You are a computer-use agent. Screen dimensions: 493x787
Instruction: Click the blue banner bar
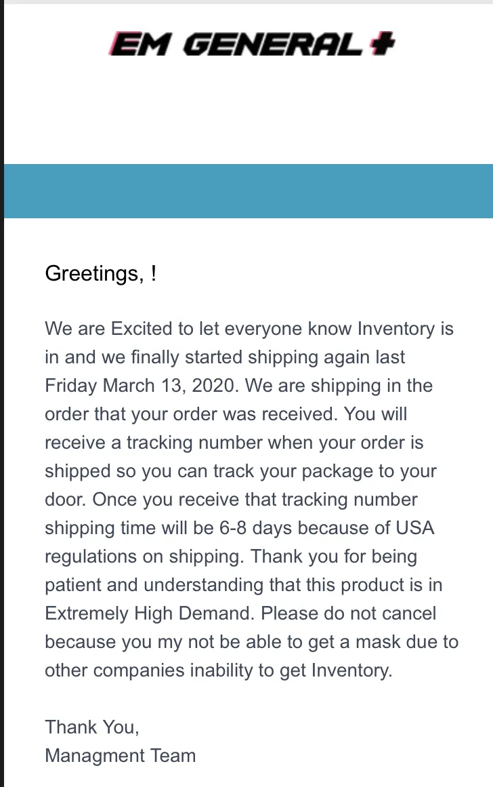pyautogui.click(x=249, y=190)
